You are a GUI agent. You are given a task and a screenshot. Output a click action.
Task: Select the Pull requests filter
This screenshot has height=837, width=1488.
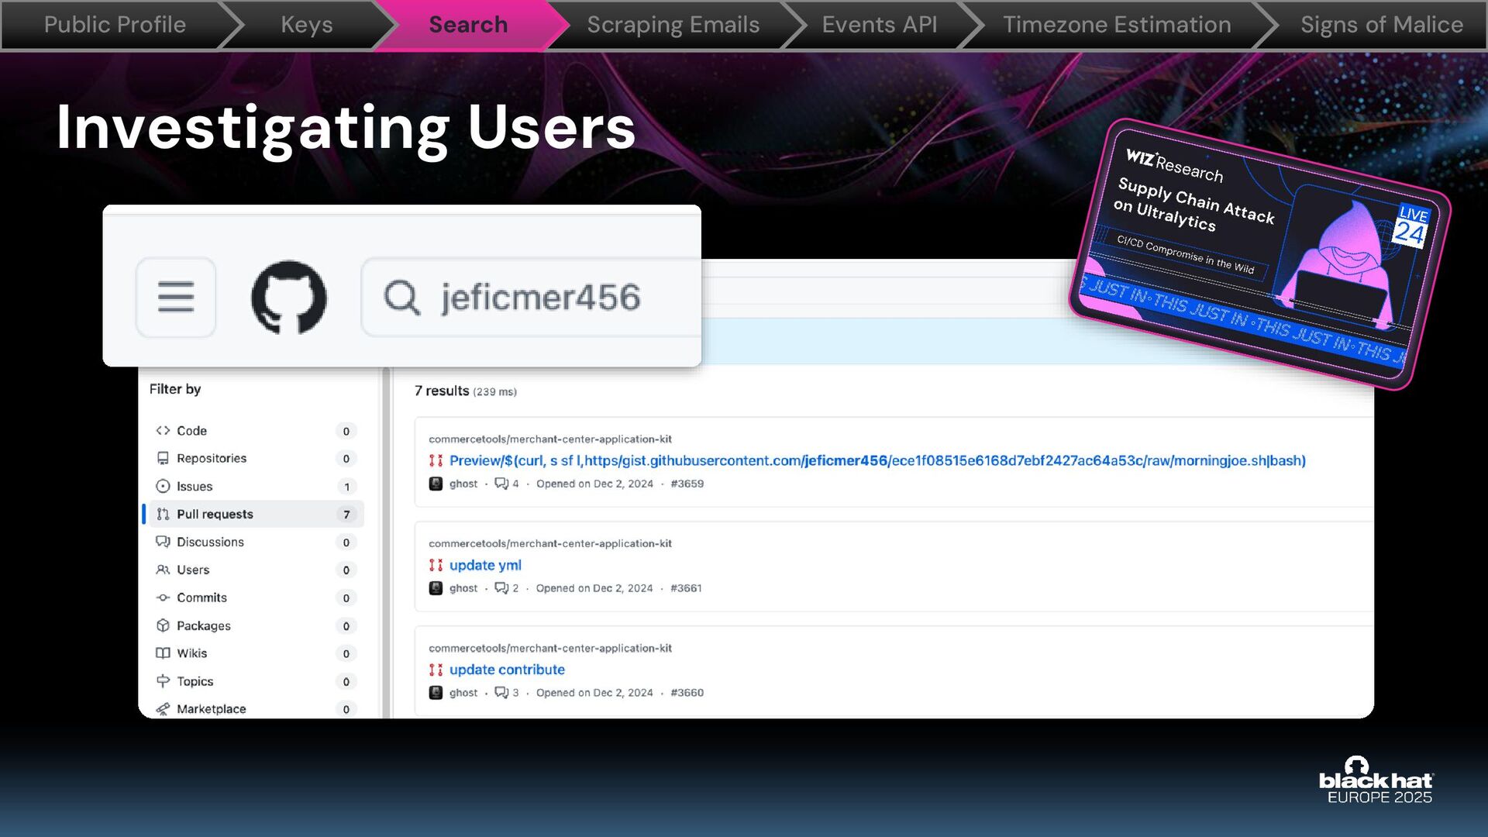click(x=215, y=515)
